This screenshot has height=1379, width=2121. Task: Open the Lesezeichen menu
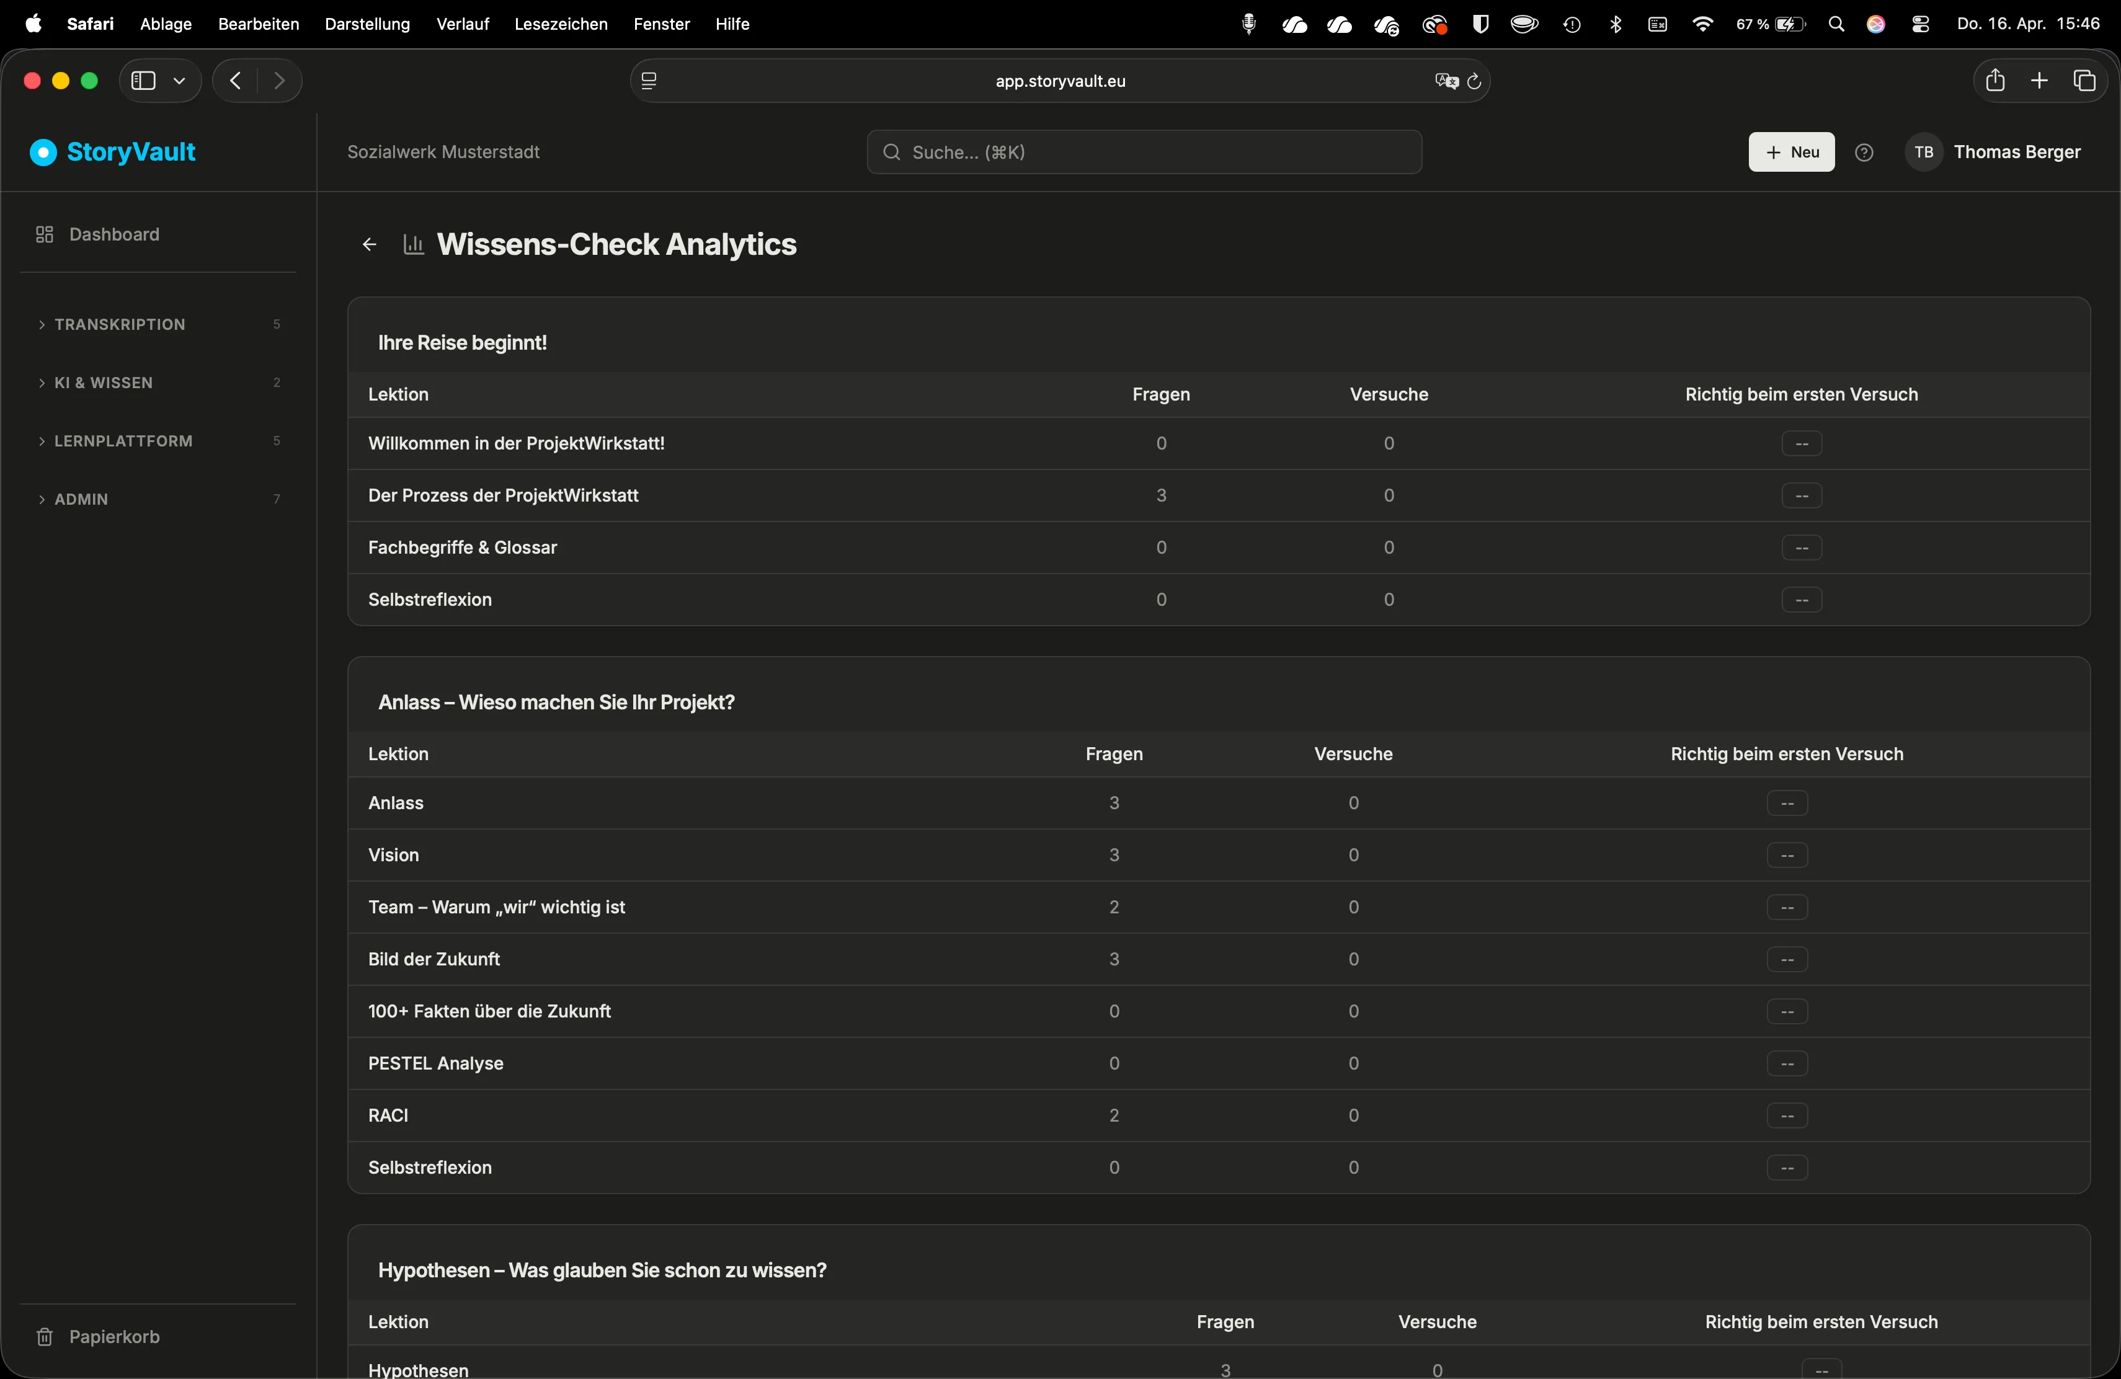(x=561, y=24)
